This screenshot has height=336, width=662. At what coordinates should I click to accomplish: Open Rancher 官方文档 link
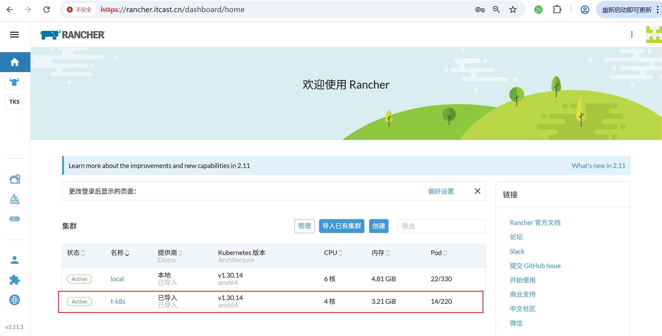pos(535,223)
